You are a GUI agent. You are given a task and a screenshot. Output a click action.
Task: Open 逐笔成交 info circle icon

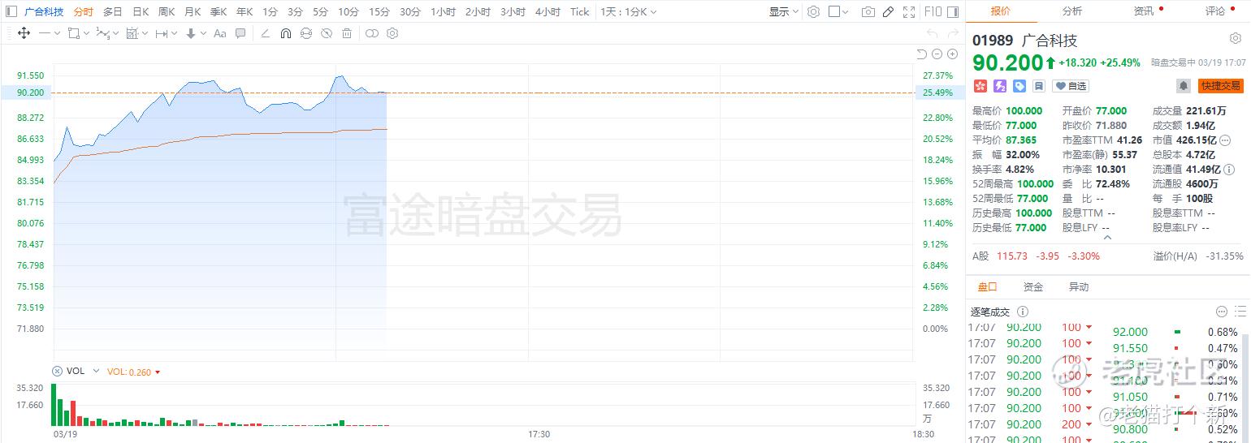1023,312
